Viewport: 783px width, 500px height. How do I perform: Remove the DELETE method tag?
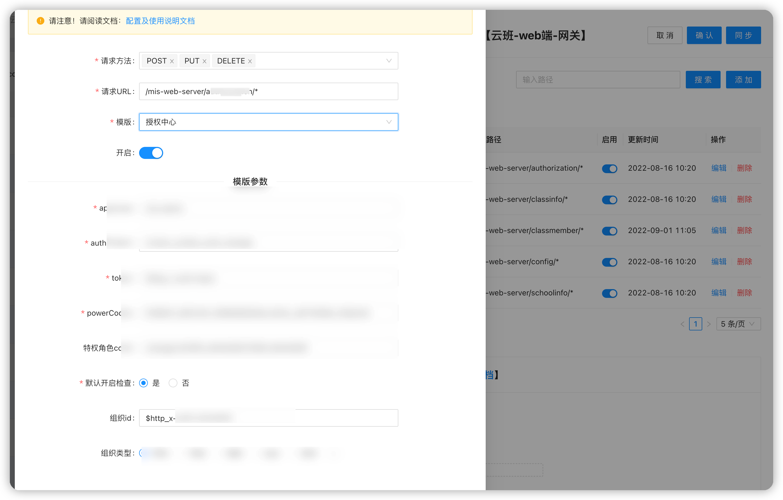(x=250, y=61)
